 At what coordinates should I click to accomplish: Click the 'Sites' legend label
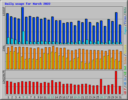point(125,60)
